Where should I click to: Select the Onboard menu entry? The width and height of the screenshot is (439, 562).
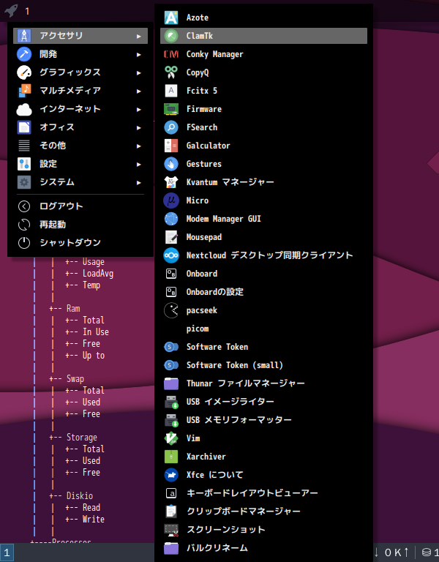(x=263, y=274)
